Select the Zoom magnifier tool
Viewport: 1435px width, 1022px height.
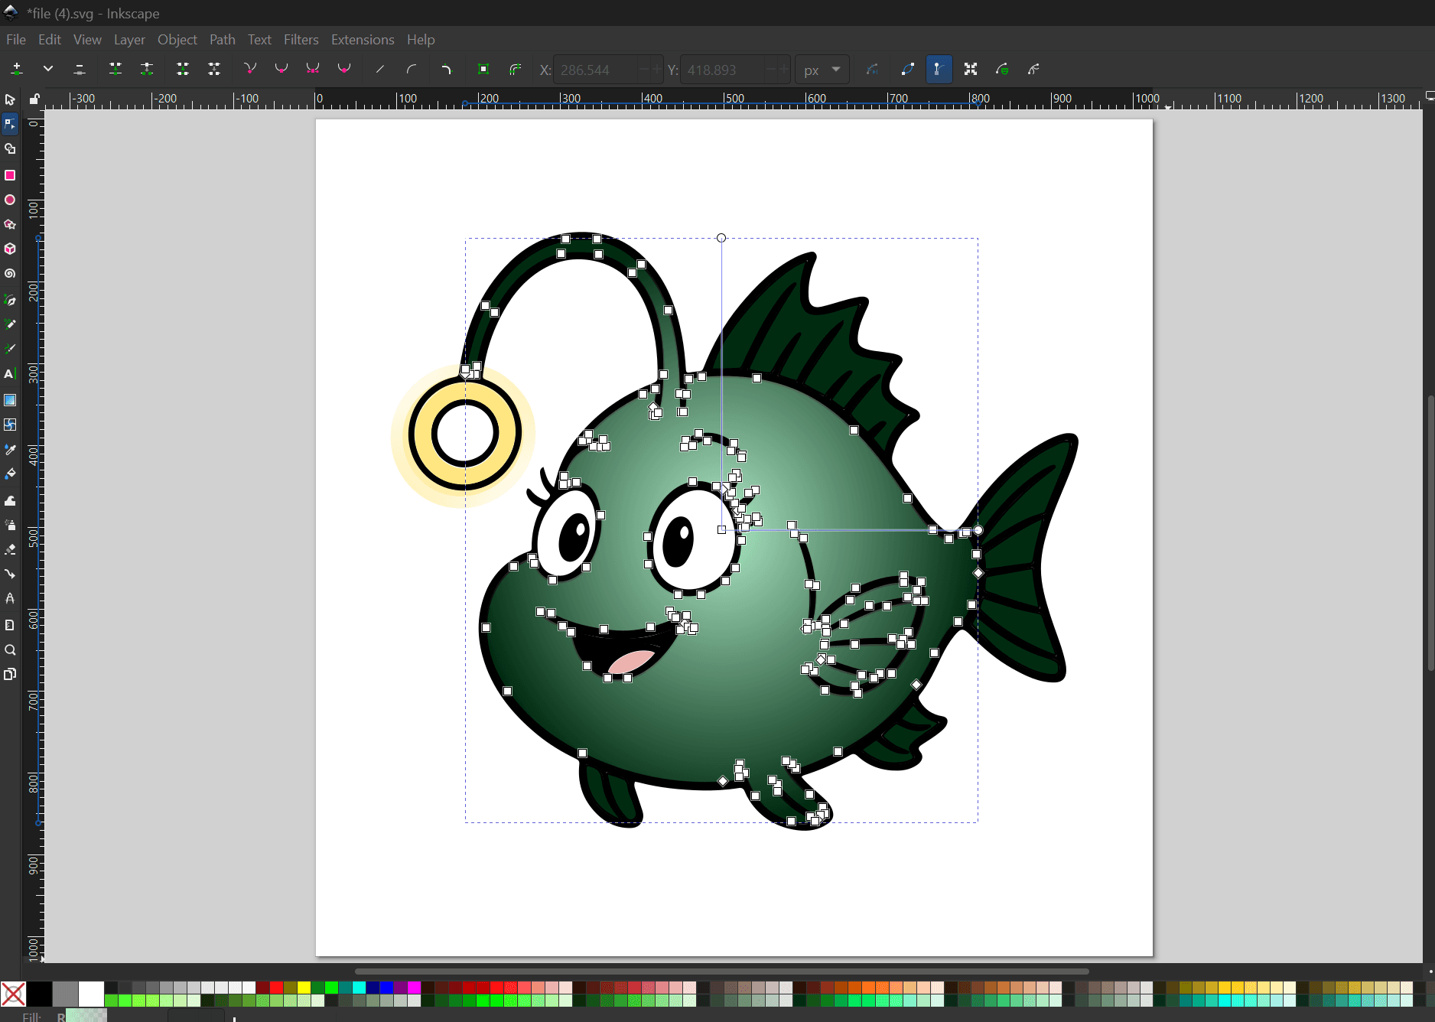tap(10, 650)
